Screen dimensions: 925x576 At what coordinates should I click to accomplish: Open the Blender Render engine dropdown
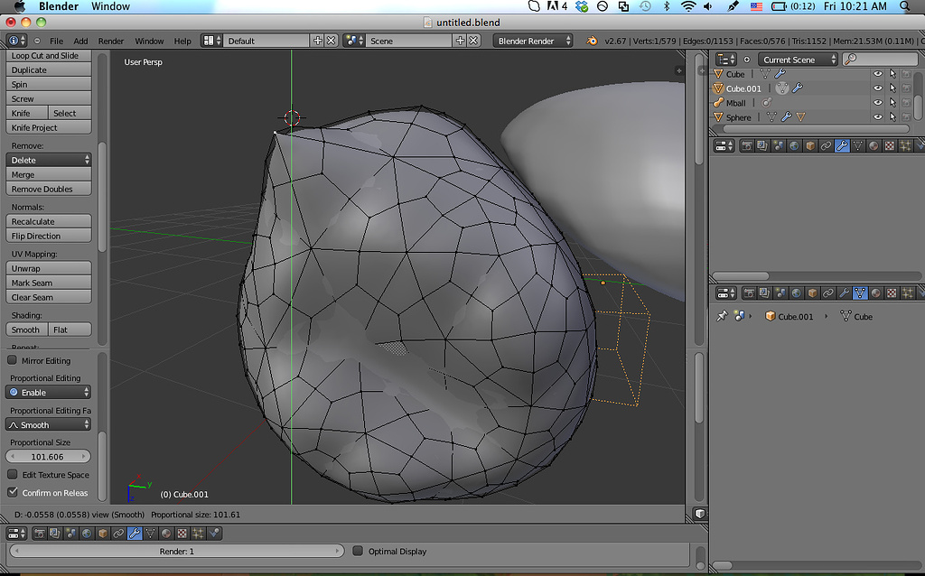click(x=533, y=41)
